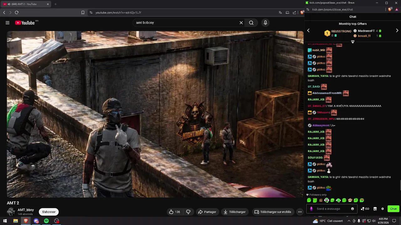Open AMT_bbny channel avatar

point(11,212)
